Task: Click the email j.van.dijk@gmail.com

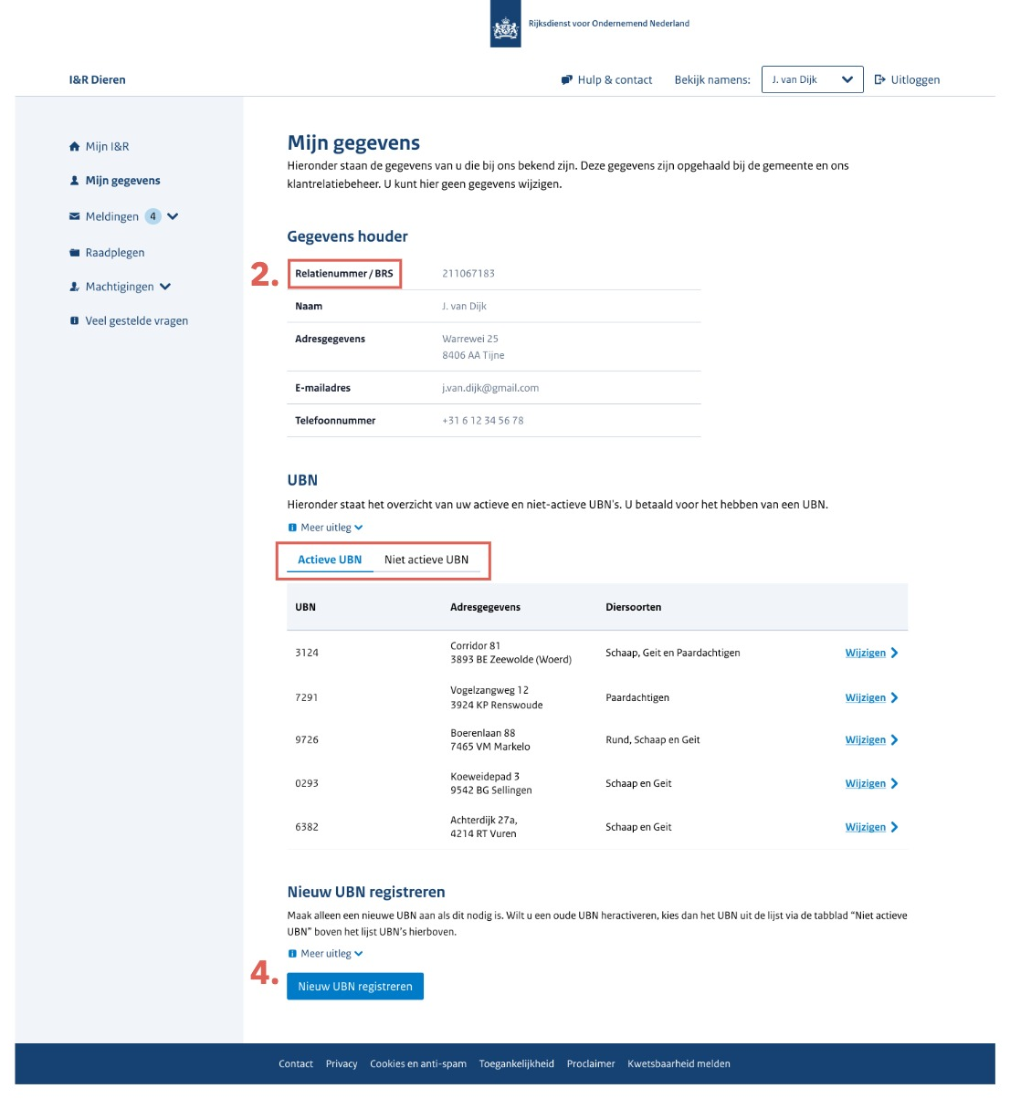Action: [x=490, y=388]
